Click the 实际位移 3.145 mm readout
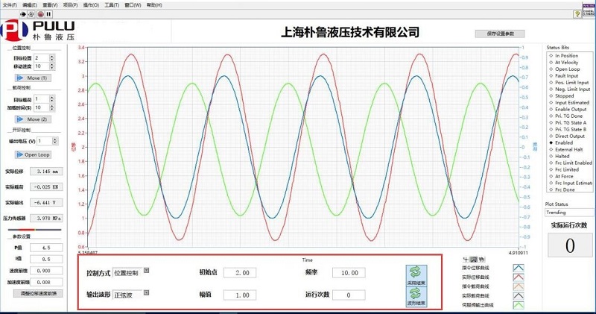Image resolution: width=596 pixels, height=314 pixels. [x=46, y=172]
